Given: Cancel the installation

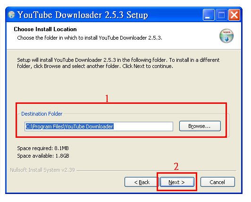Looking at the screenshot, I should [x=218, y=182].
